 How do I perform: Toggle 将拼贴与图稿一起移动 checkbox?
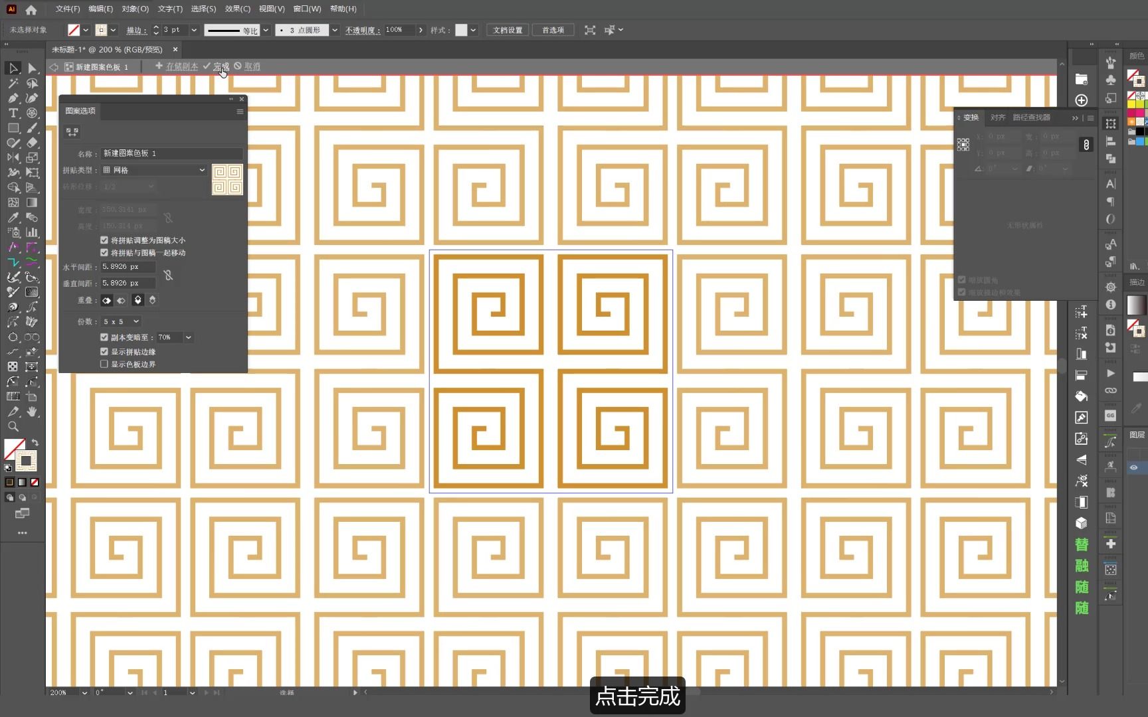104,253
